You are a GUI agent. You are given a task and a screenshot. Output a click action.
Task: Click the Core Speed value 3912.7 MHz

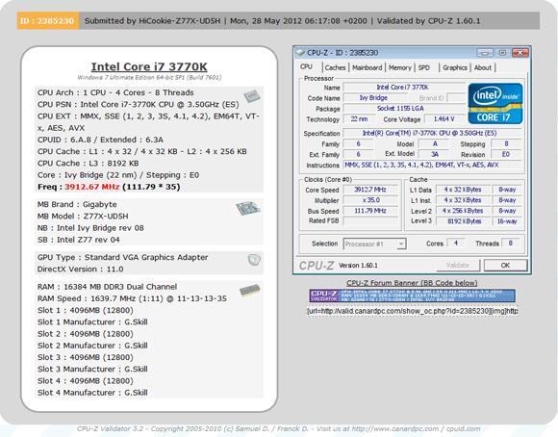click(370, 190)
